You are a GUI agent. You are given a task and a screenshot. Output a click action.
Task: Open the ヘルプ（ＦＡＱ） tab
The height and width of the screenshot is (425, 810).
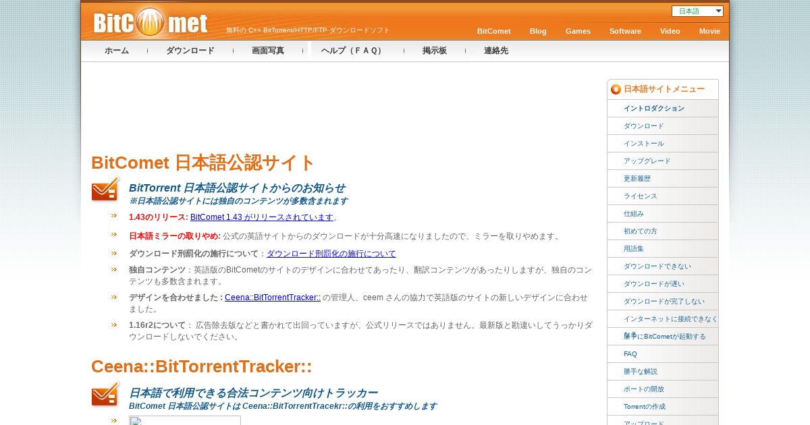click(353, 51)
